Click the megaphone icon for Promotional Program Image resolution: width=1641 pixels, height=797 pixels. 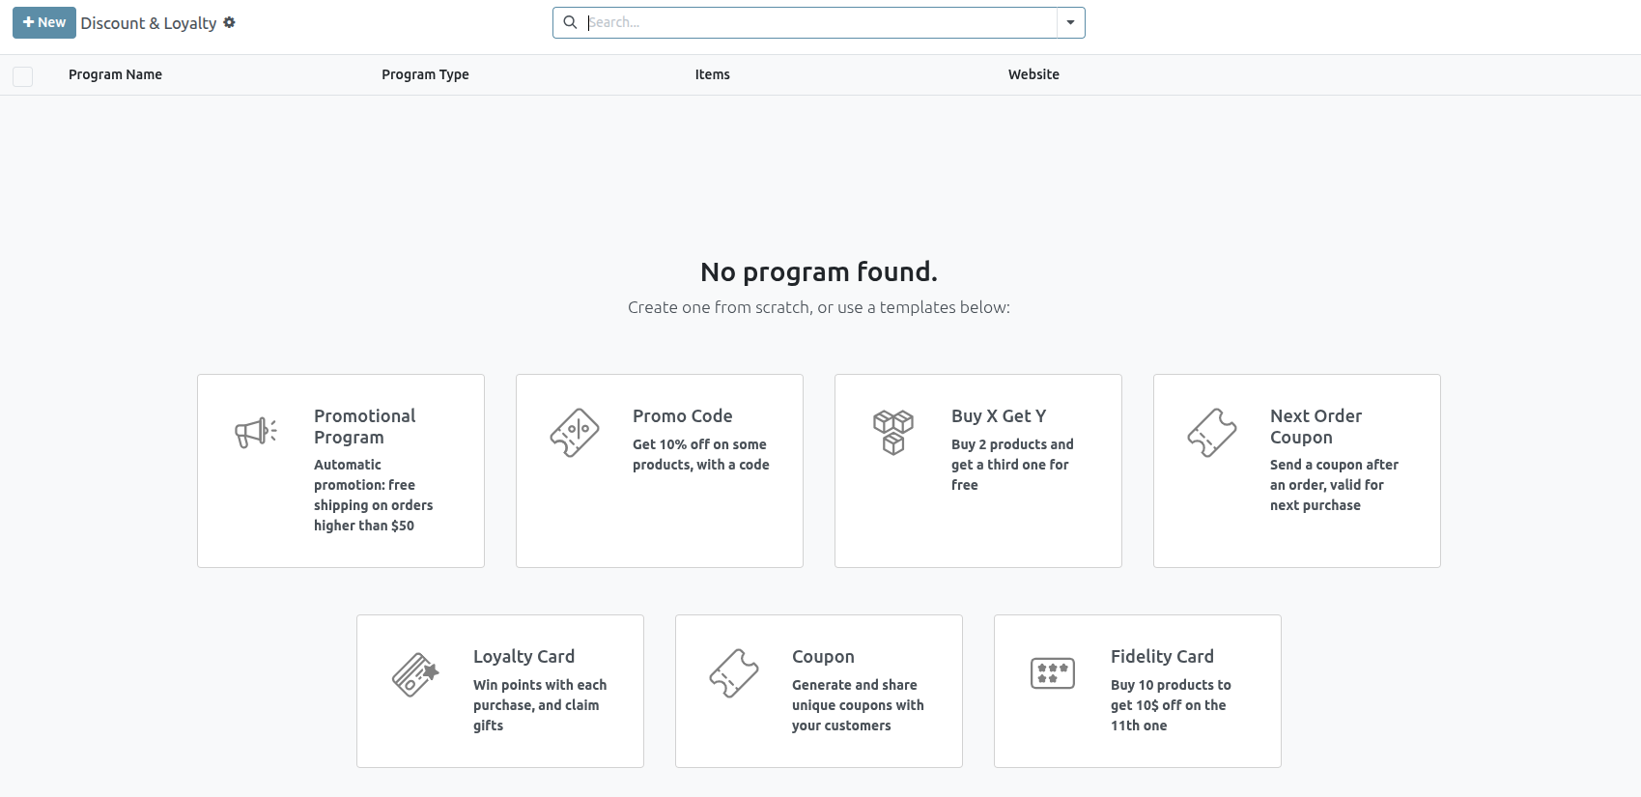[255, 432]
